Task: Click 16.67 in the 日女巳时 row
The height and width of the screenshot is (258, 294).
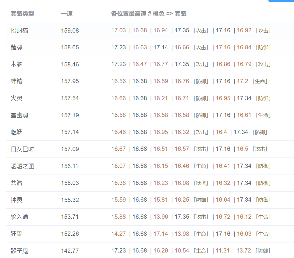Action: [119, 149]
